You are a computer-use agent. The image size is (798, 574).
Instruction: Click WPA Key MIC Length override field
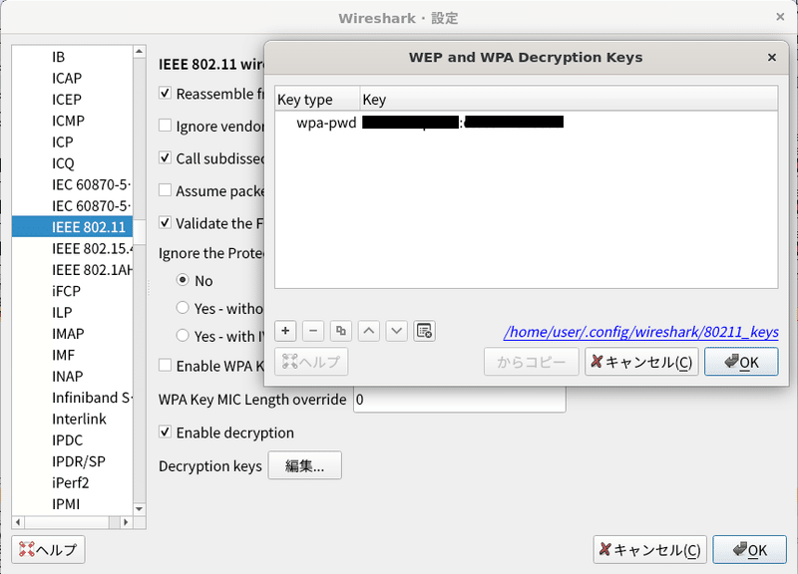[460, 399]
